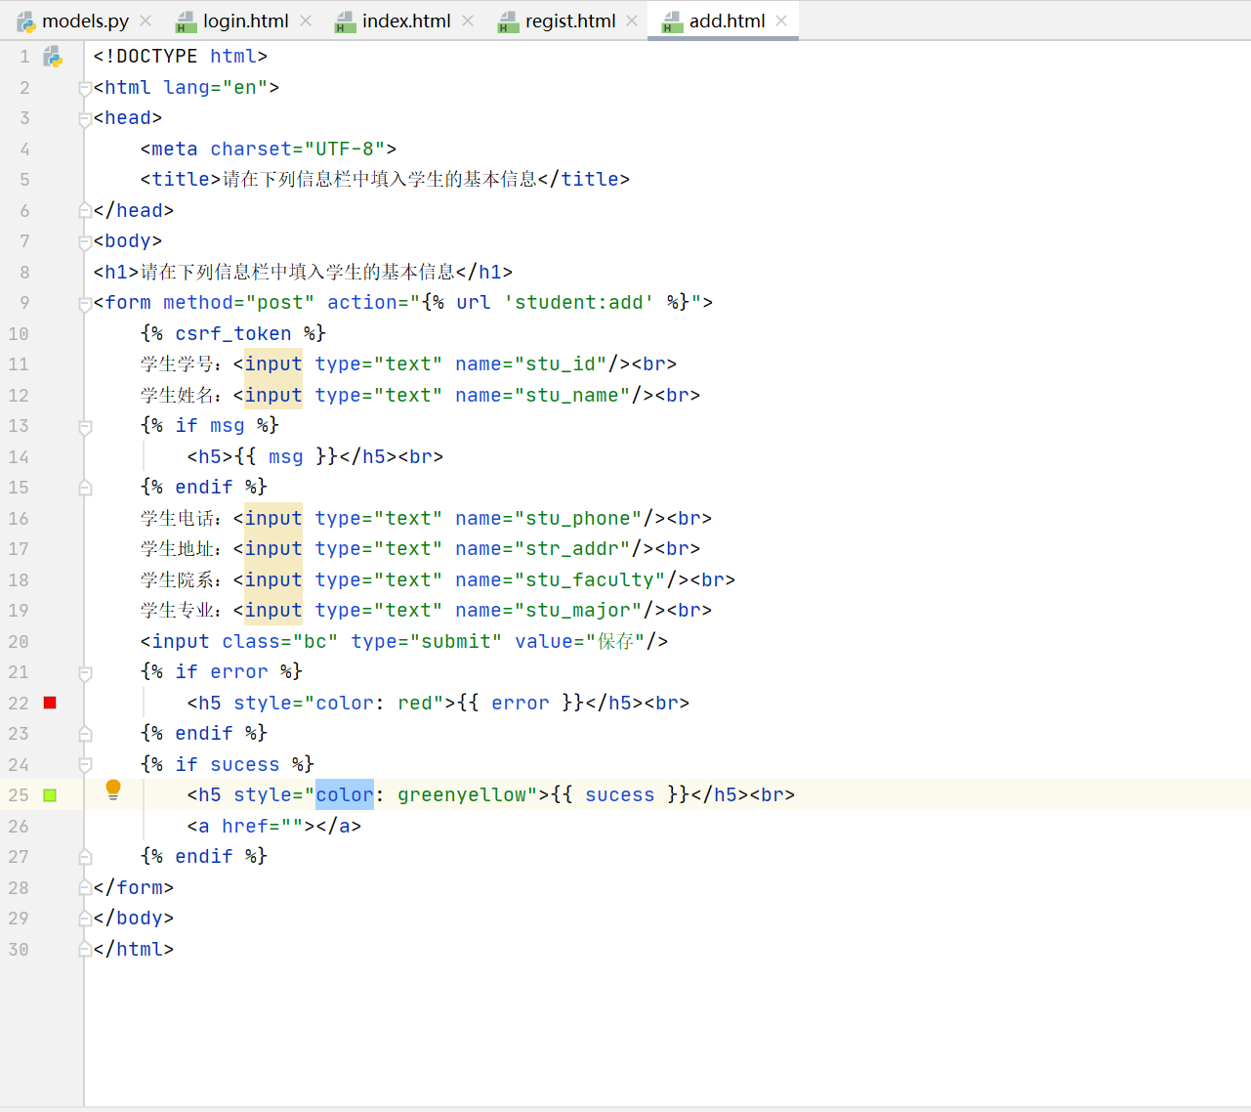Click the 'stu_name' name attribute value
The image size is (1251, 1112).
click(x=572, y=396)
